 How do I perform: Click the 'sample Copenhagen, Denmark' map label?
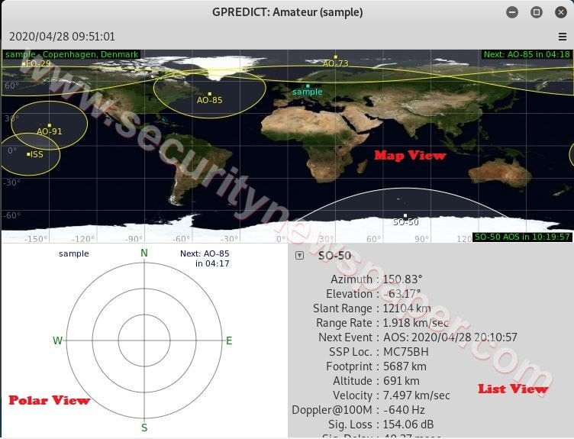coord(72,54)
